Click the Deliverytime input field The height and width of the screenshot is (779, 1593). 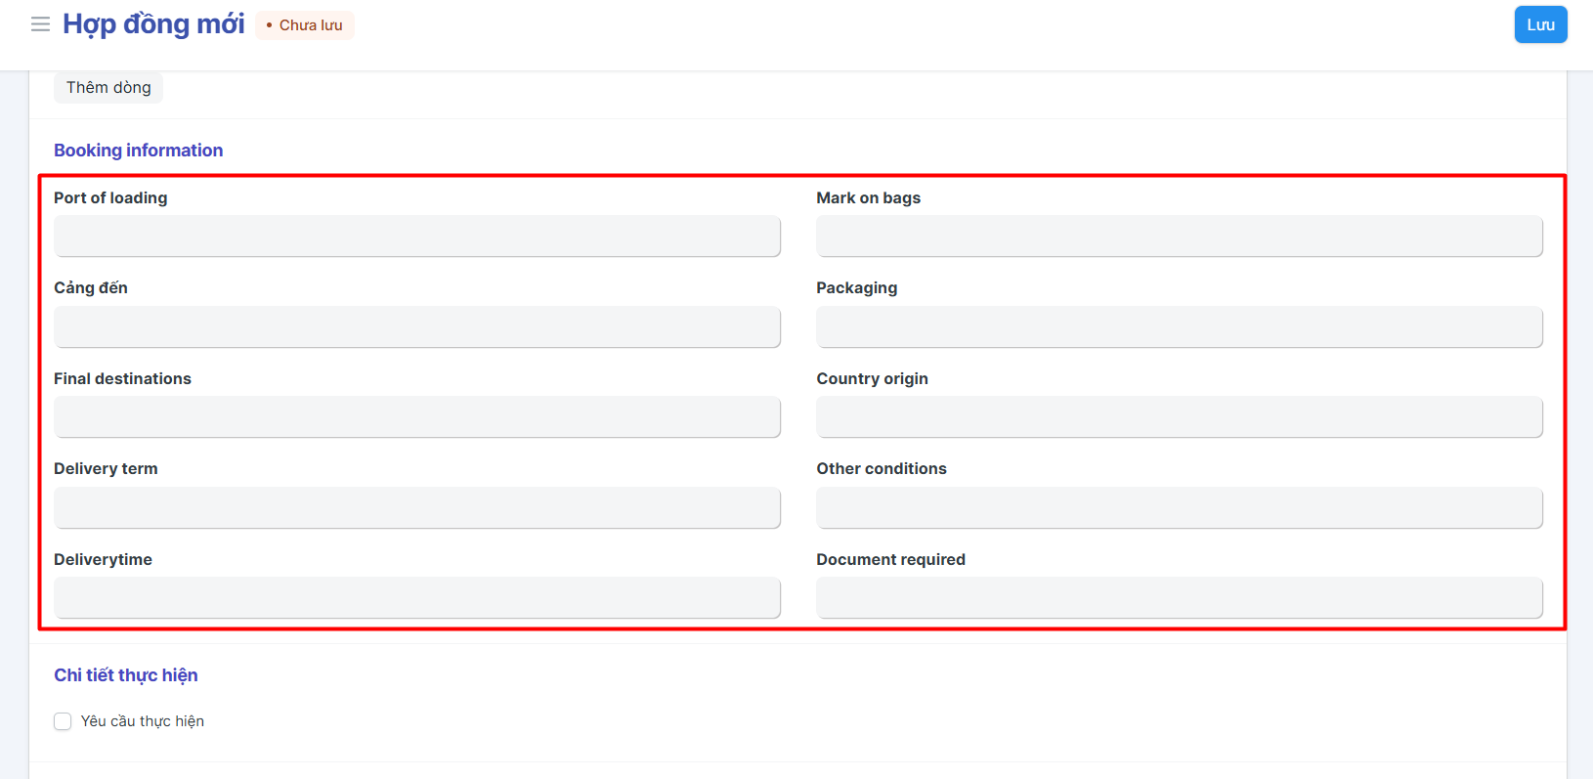(x=416, y=598)
